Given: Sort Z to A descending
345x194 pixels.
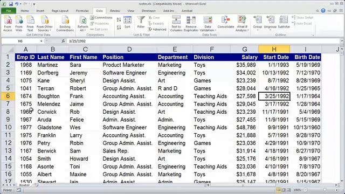Looking at the screenshot, I should 119,27.
